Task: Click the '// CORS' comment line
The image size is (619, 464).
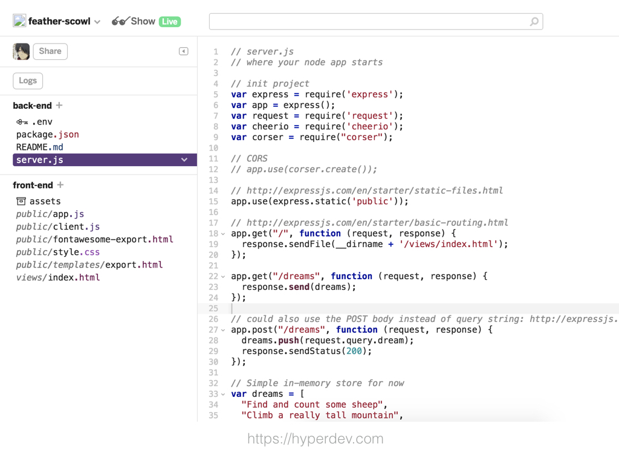Action: point(249,159)
